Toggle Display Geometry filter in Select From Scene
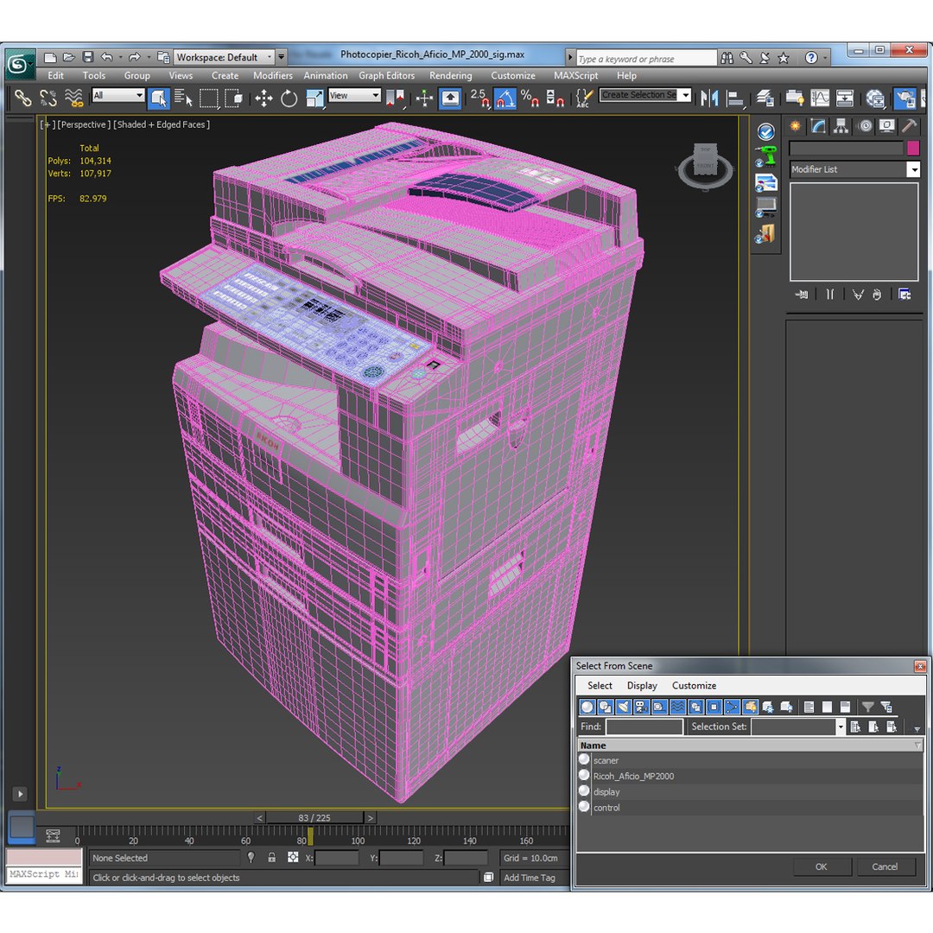Image resolution: width=933 pixels, height=933 pixels. (x=587, y=707)
